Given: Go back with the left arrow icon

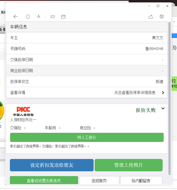Looking at the screenshot, I should click(16, 17).
